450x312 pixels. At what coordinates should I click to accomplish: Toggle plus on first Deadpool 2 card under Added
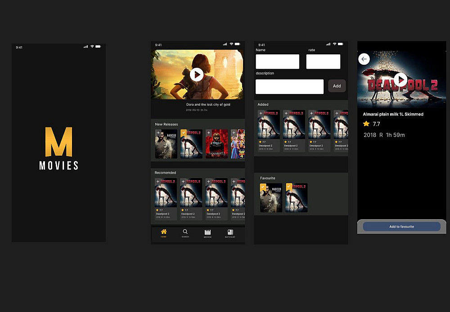[x=261, y=113]
